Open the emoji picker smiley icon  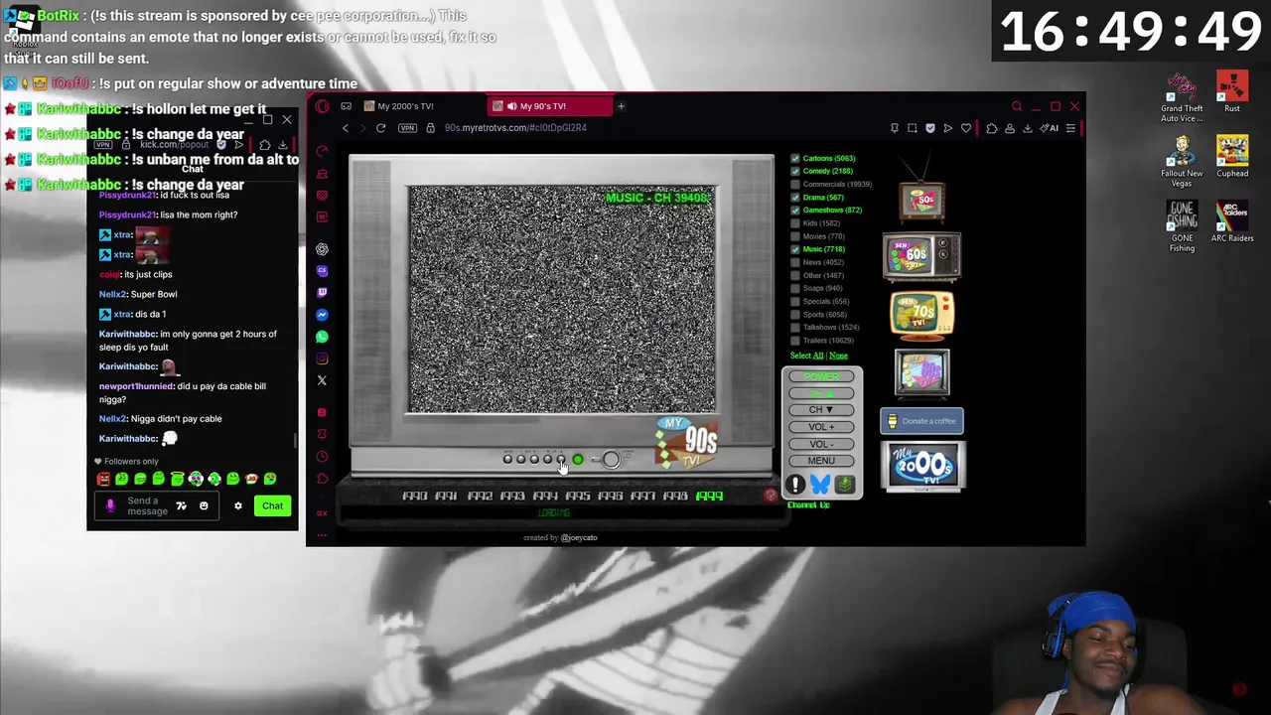point(204,506)
